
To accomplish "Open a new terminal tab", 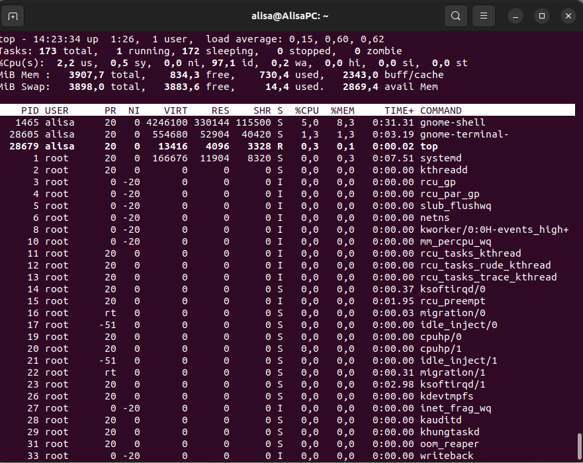I will coord(13,17).
